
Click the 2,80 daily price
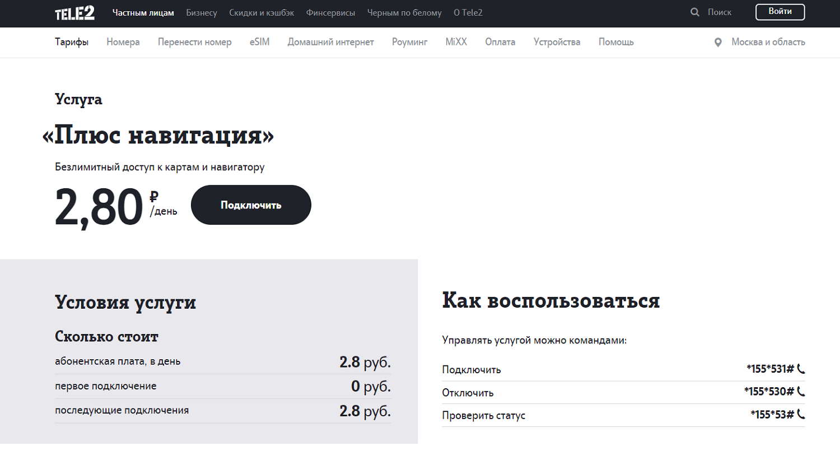pos(99,207)
